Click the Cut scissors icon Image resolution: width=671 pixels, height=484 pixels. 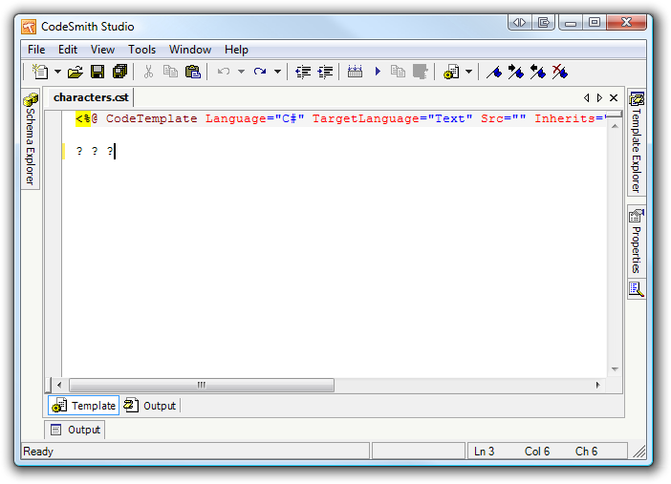(148, 72)
